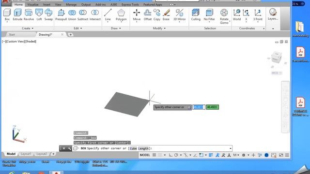
Task: Select the Sweep tool
Action: coord(48,15)
